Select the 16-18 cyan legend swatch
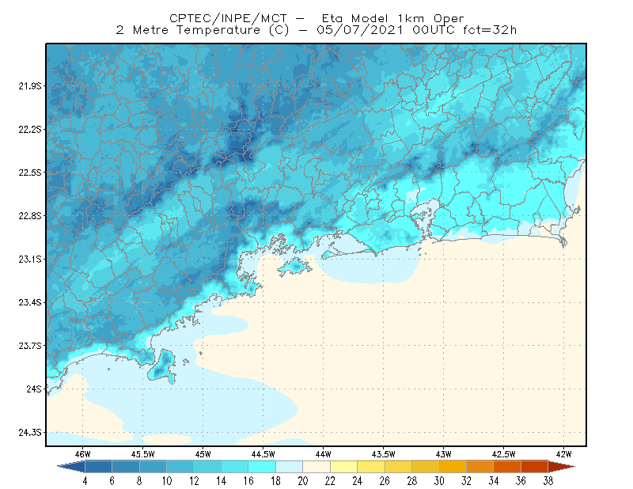 (x=262, y=467)
